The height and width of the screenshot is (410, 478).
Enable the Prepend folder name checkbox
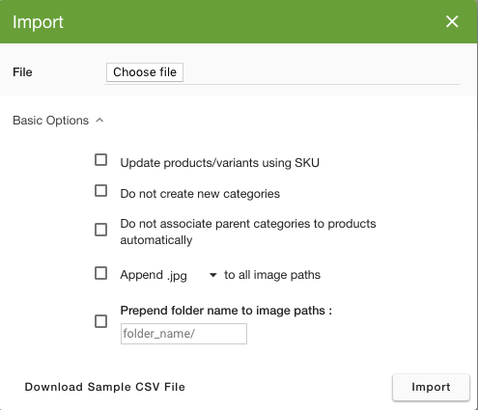(101, 321)
